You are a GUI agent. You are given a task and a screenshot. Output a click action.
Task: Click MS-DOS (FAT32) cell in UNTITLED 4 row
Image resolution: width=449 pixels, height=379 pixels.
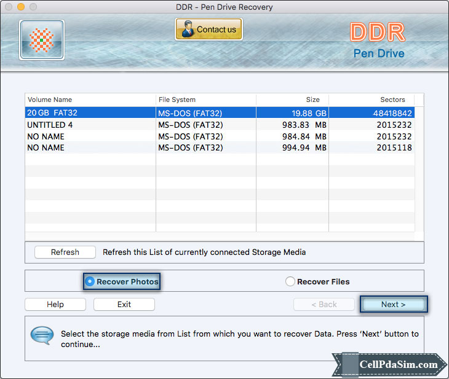coord(206,125)
